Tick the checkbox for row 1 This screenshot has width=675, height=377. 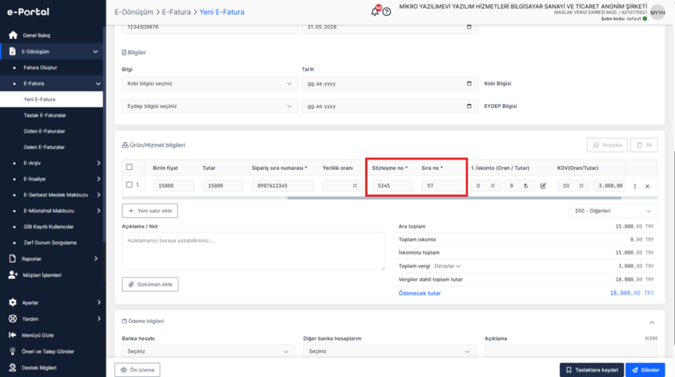[130, 185]
